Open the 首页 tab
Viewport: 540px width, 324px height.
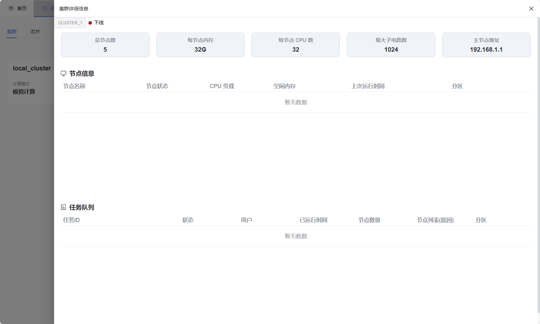(22, 8)
